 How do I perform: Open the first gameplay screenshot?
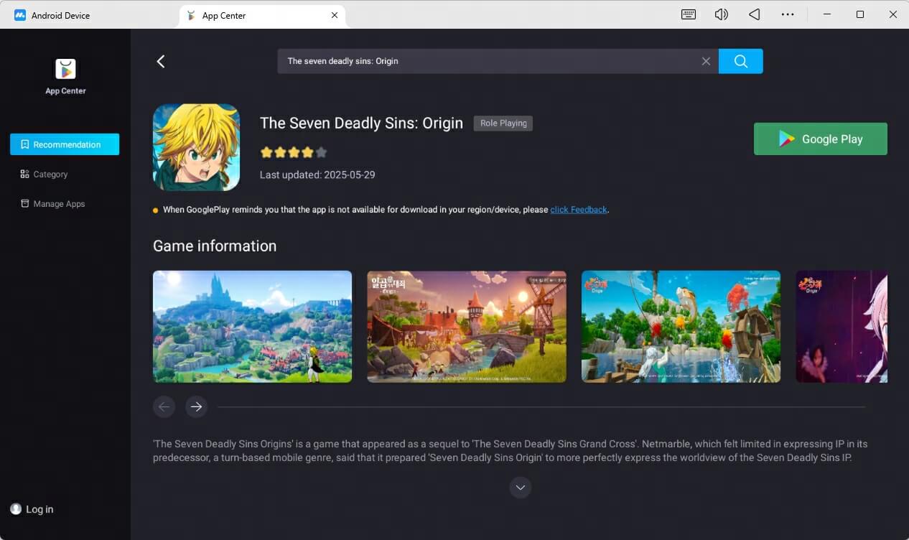[252, 326]
